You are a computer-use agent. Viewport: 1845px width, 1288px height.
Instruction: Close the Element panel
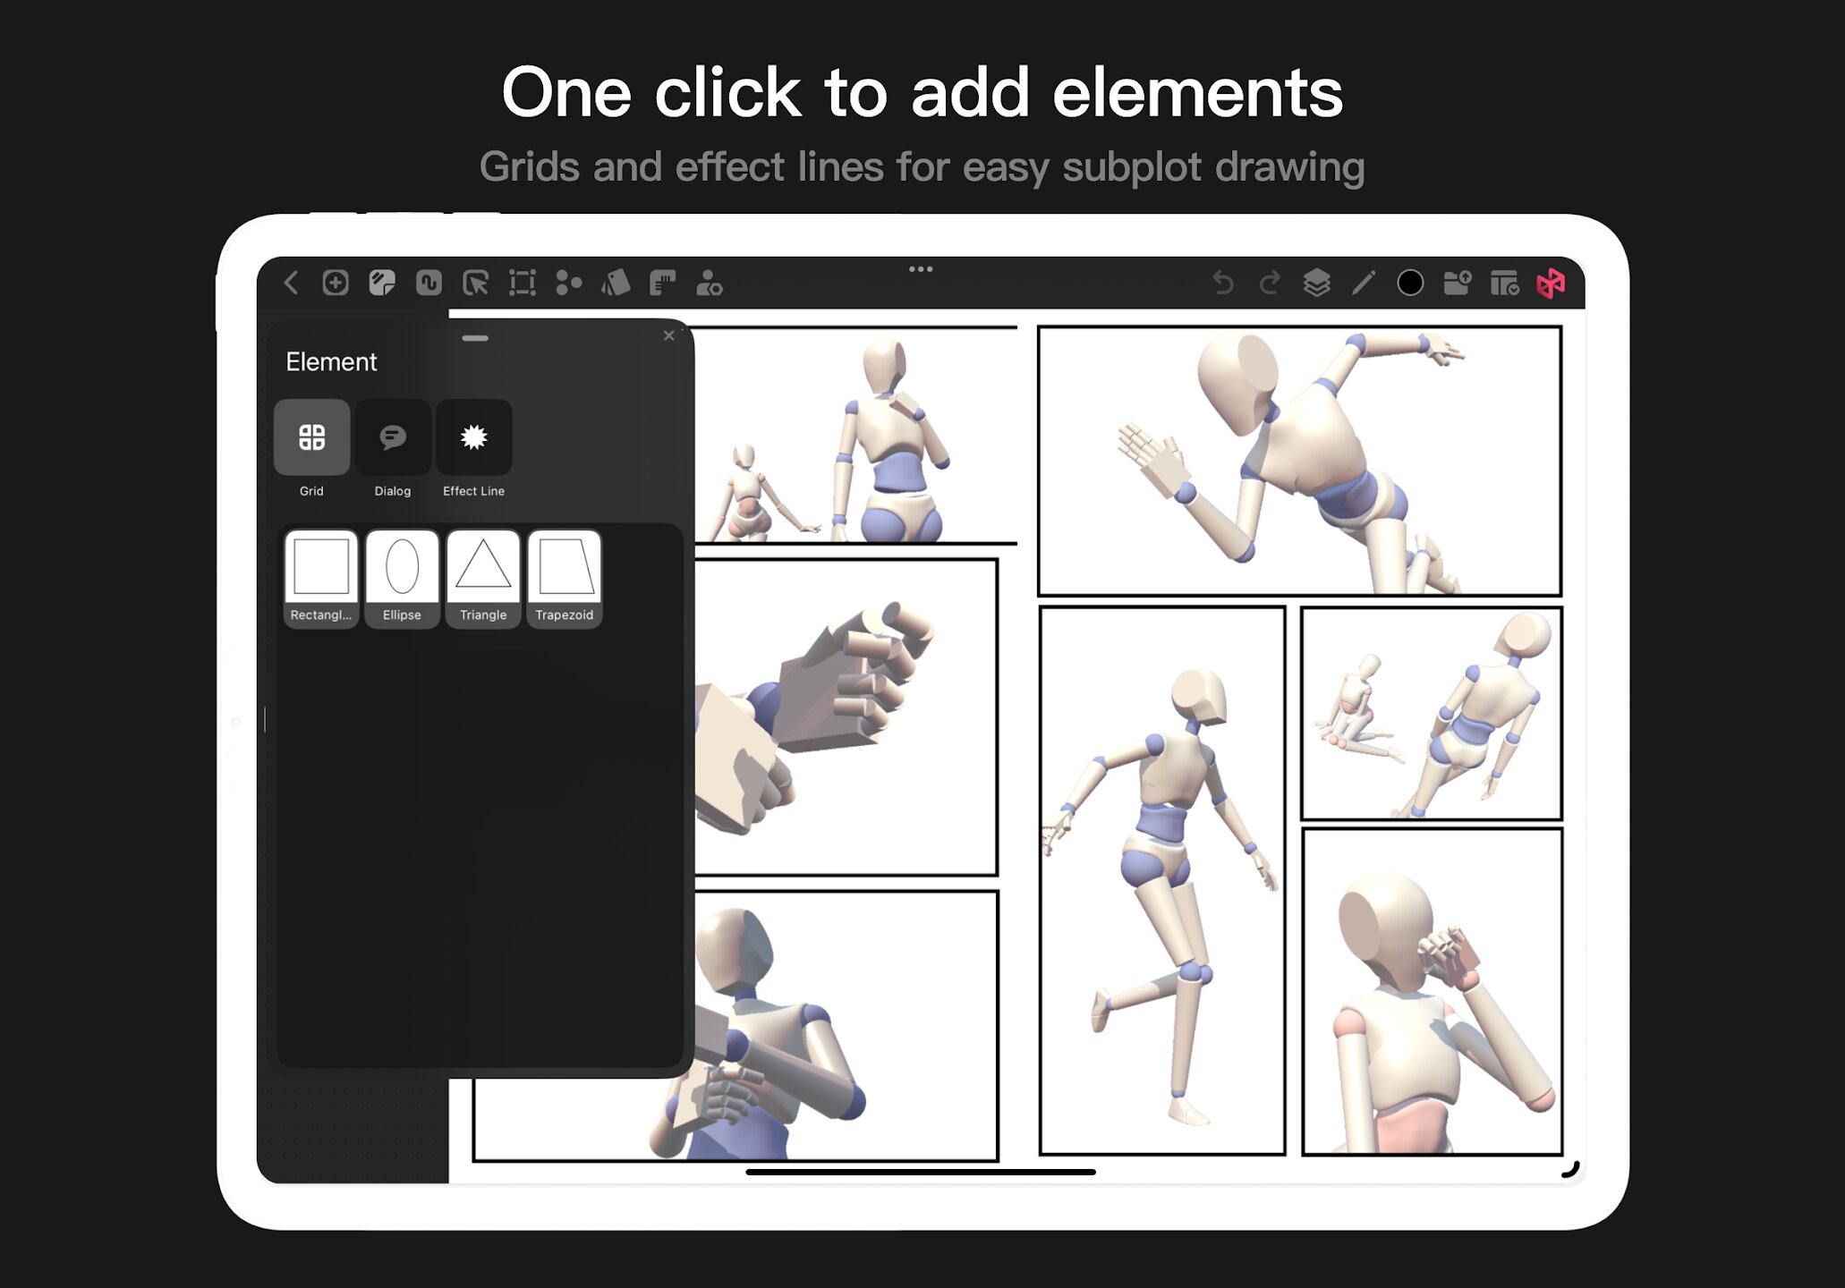click(668, 336)
